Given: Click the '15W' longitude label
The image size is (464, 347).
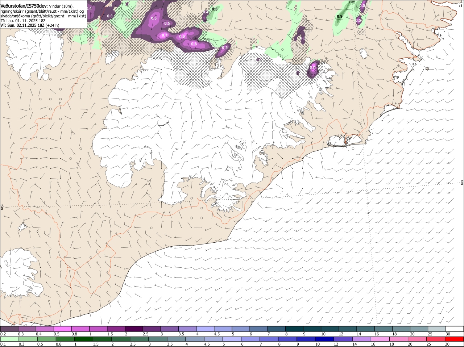Looking at the screenshot, I should [351, 2].
